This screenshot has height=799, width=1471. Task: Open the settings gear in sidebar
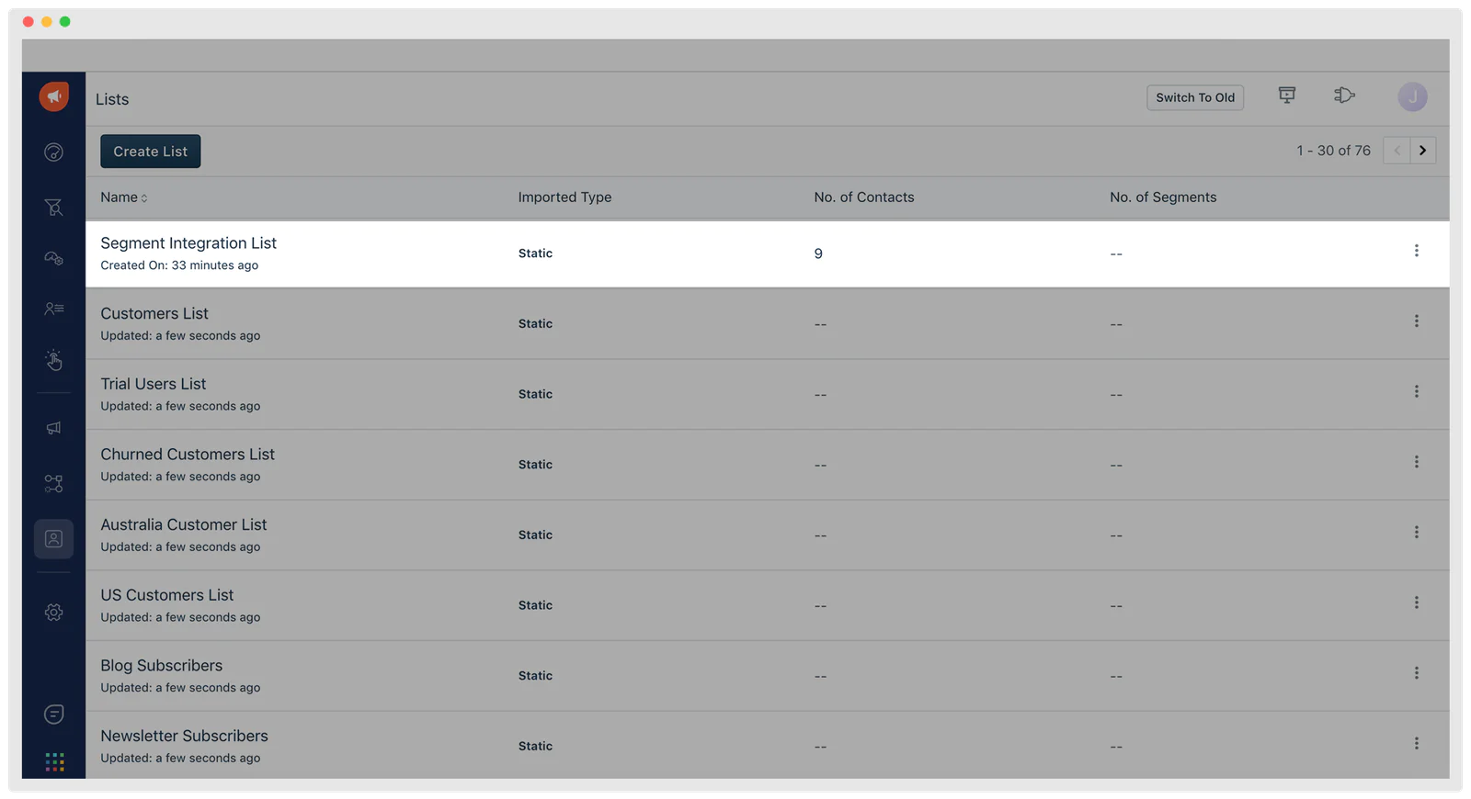[54, 613]
